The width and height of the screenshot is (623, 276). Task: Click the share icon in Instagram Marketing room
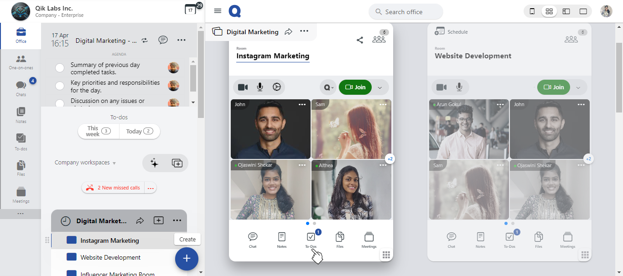tap(360, 40)
